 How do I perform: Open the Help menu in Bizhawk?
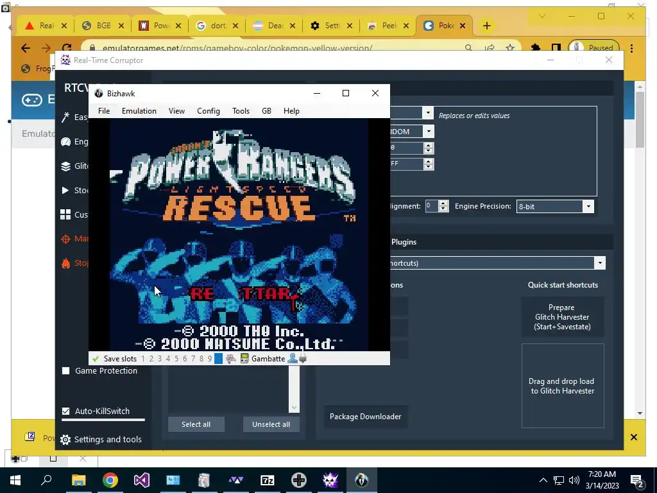(x=291, y=111)
